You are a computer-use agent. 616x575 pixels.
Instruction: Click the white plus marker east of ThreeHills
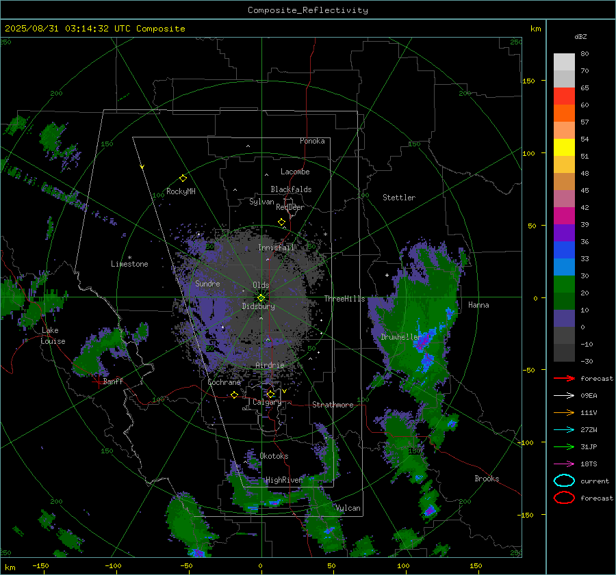coord(387,275)
